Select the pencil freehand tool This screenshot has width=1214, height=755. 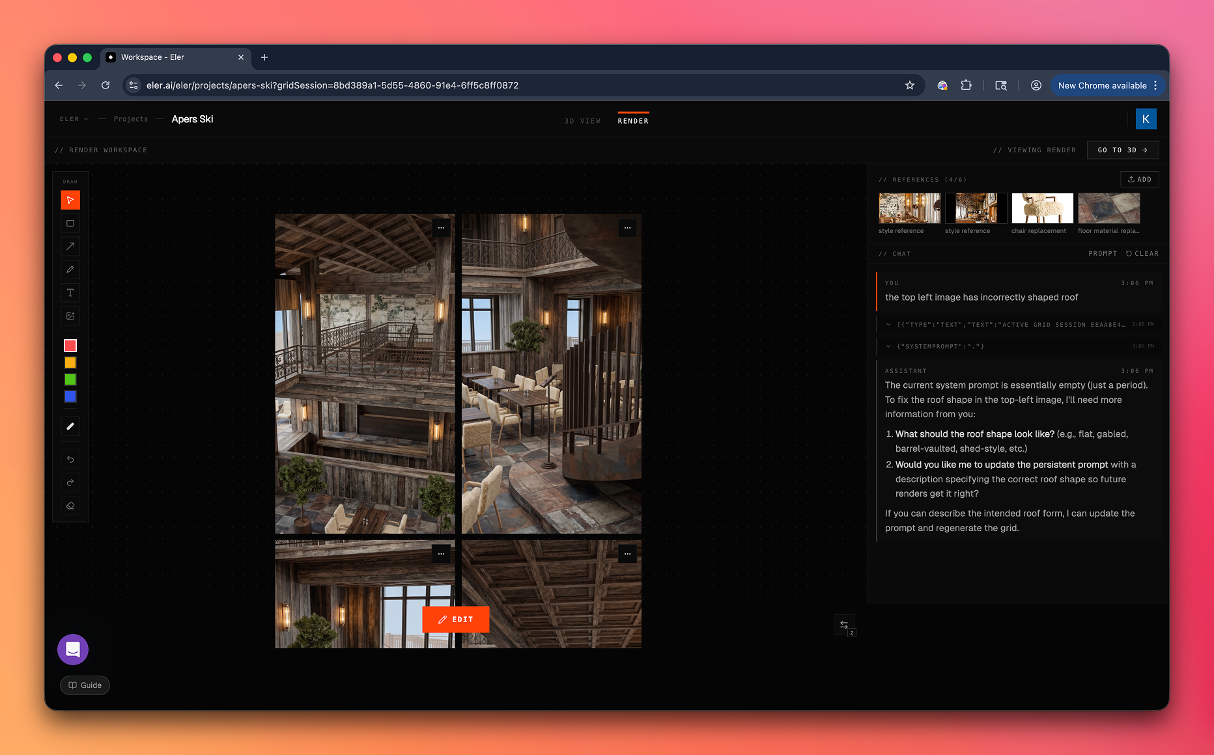click(70, 269)
